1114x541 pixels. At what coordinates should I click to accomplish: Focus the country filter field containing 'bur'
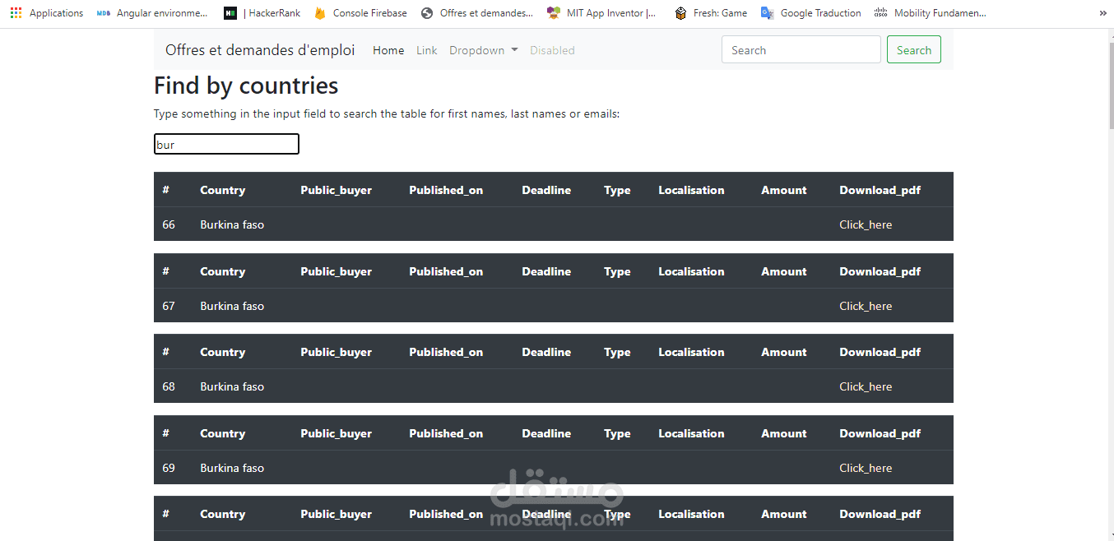[x=226, y=145]
